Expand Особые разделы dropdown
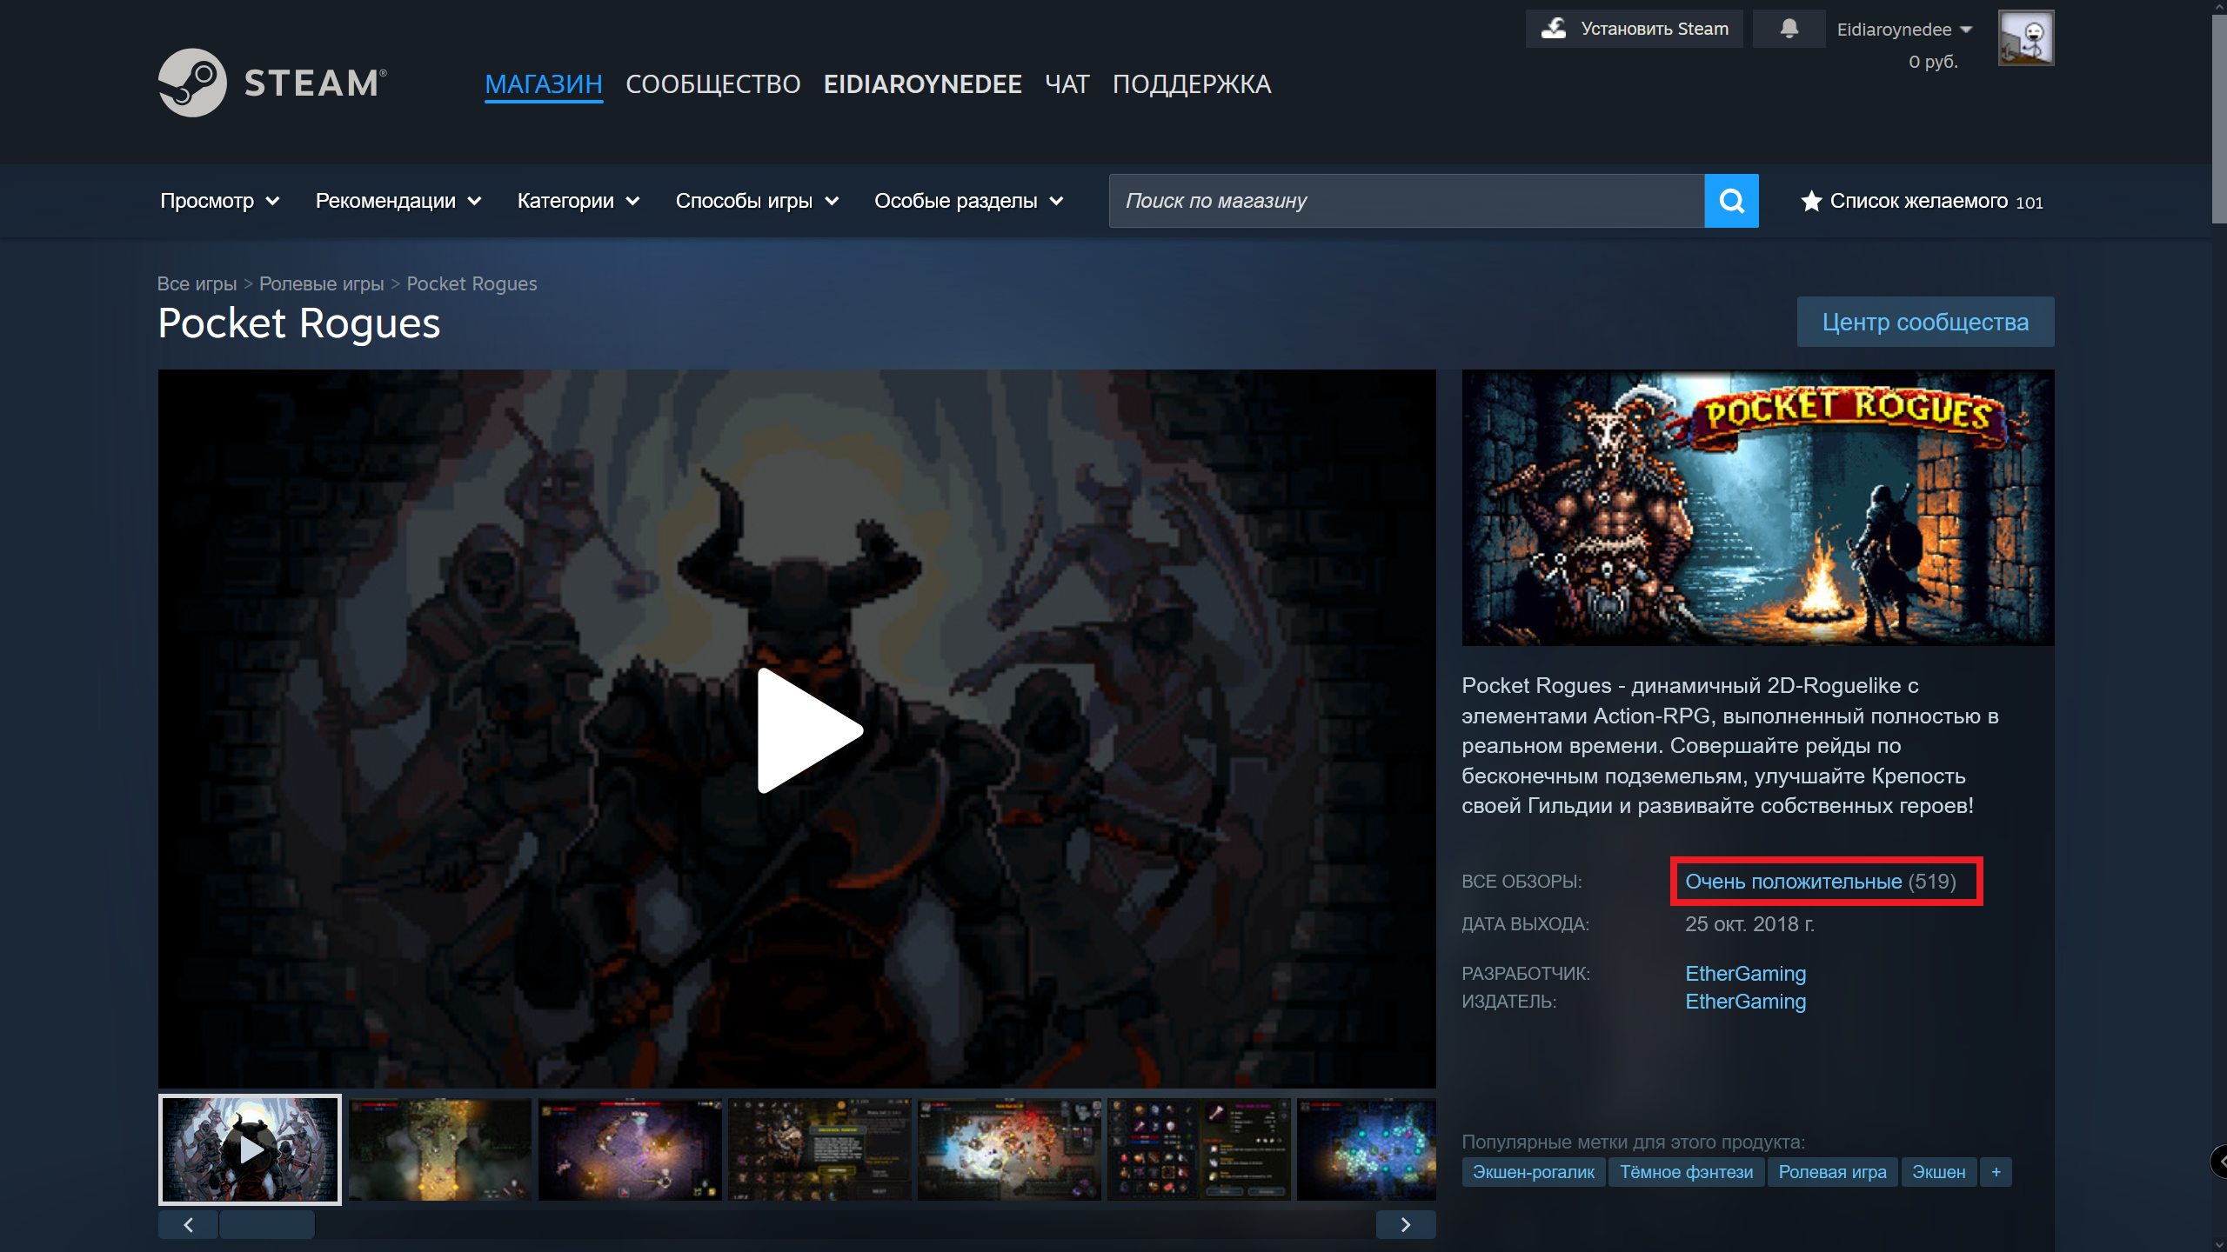This screenshot has width=2227, height=1252. (968, 201)
